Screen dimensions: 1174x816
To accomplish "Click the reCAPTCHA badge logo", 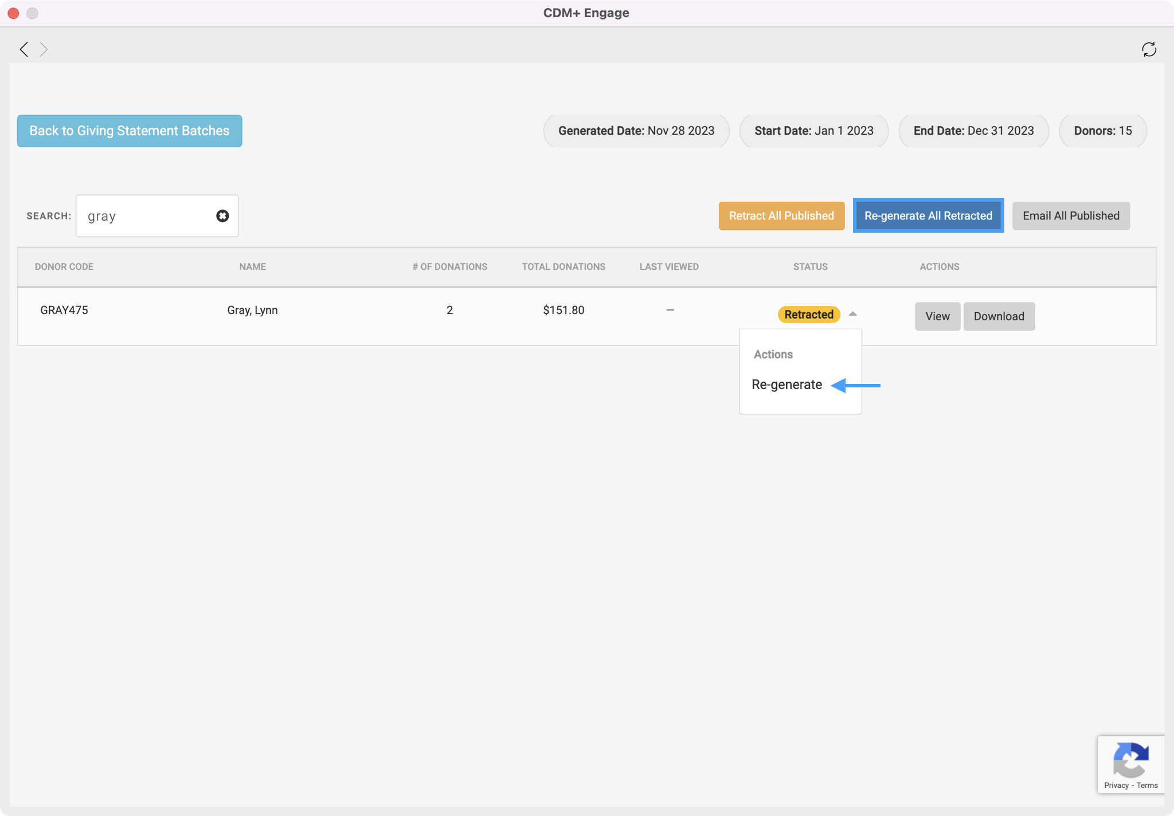I will (x=1130, y=760).
